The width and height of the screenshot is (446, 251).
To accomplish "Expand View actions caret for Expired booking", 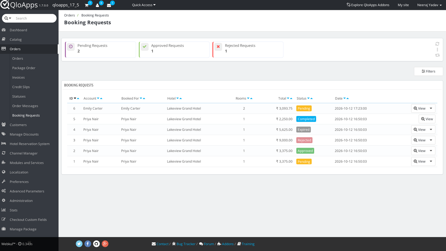I will click(431, 130).
